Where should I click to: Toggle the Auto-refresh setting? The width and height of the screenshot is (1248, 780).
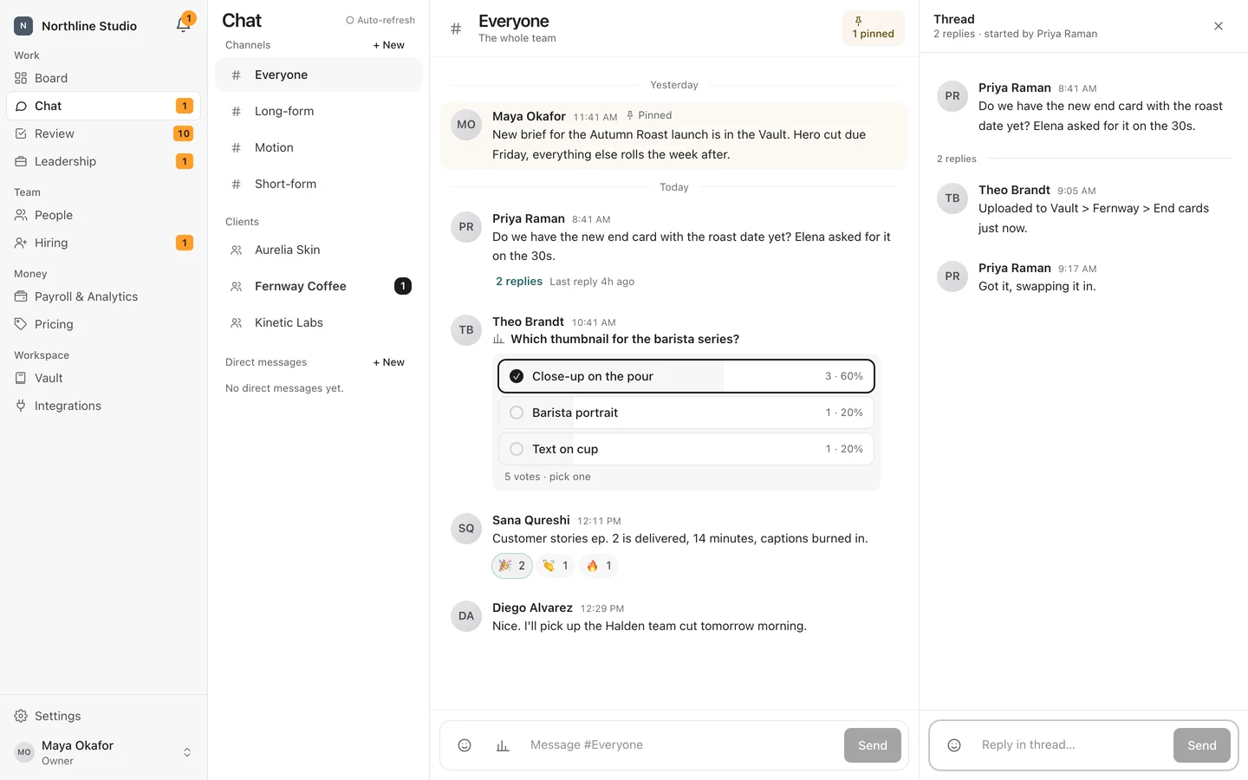click(x=380, y=20)
